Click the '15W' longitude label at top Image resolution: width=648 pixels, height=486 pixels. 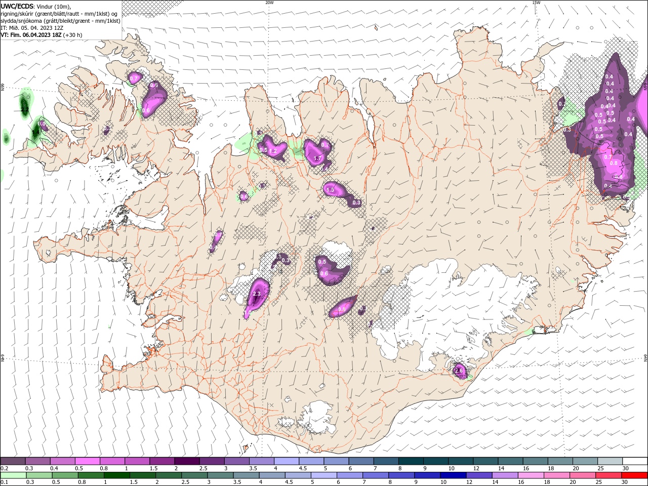coord(536,3)
